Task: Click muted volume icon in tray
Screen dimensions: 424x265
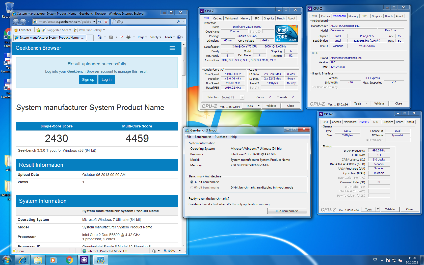Action: point(400,260)
